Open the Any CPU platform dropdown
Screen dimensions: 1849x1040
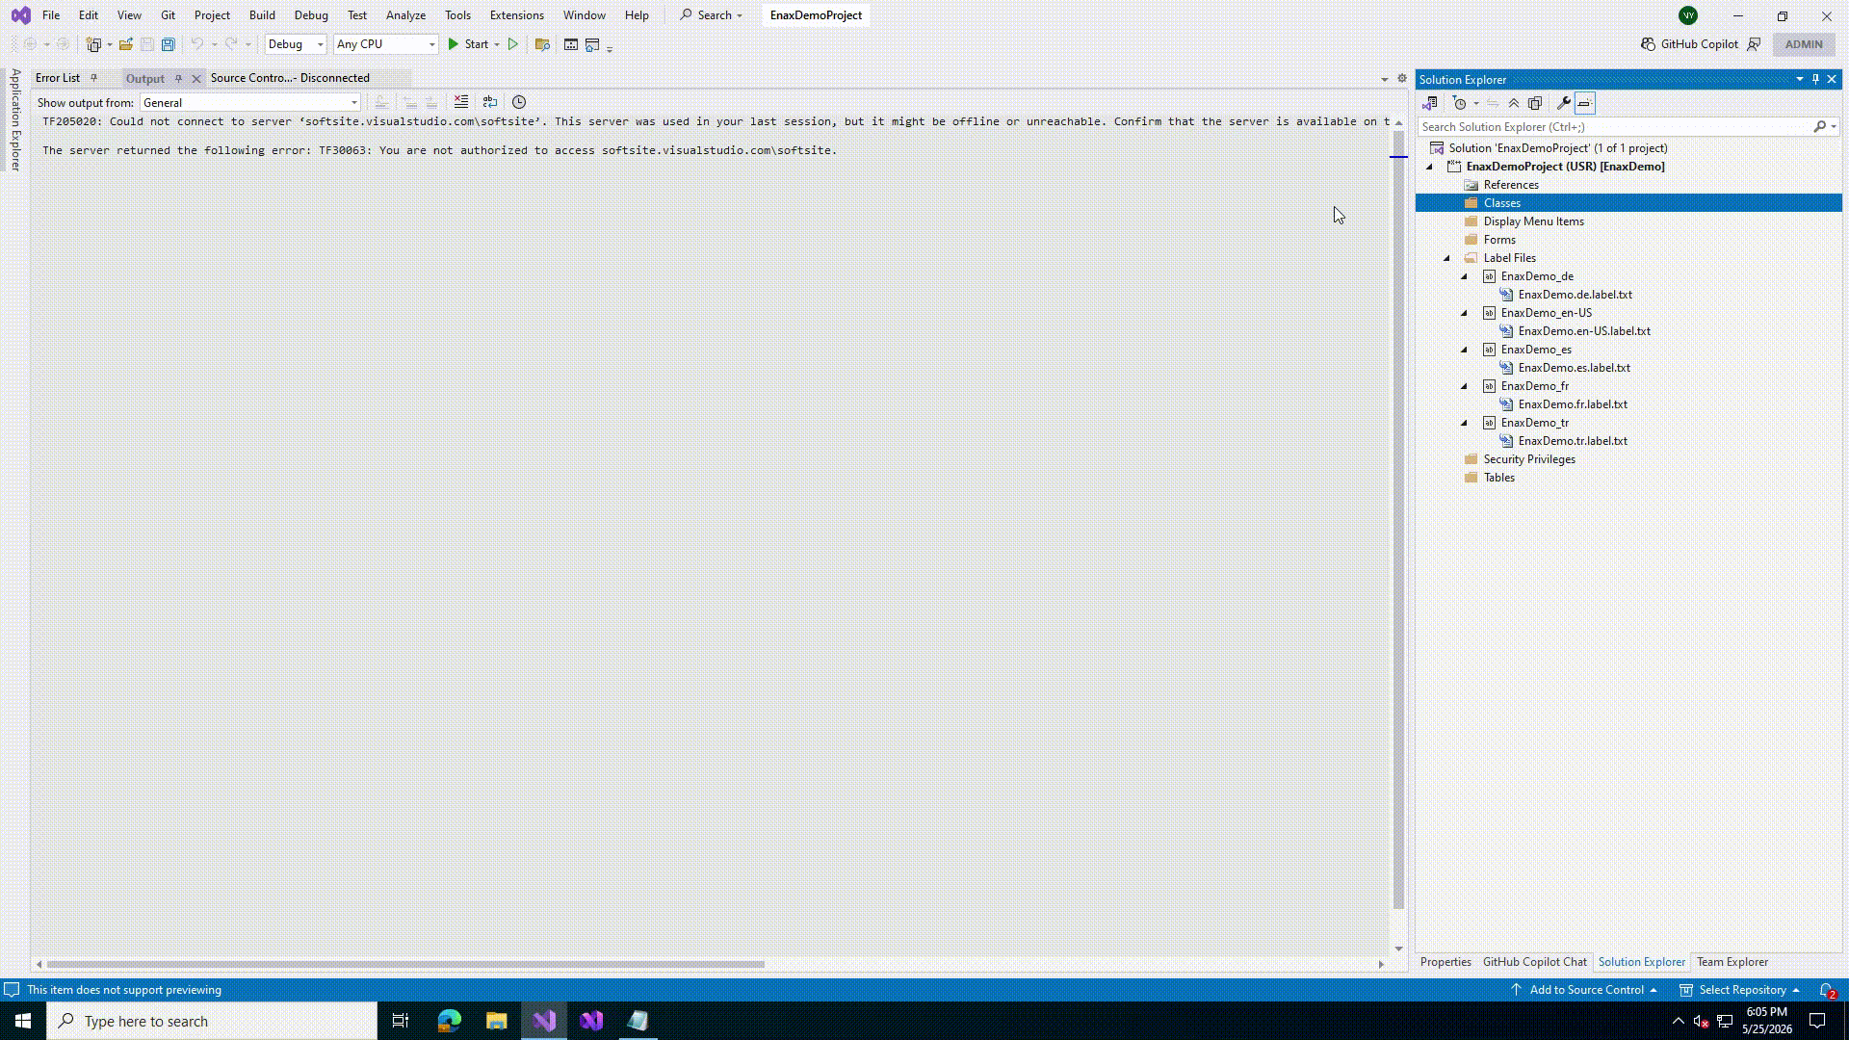tap(386, 44)
